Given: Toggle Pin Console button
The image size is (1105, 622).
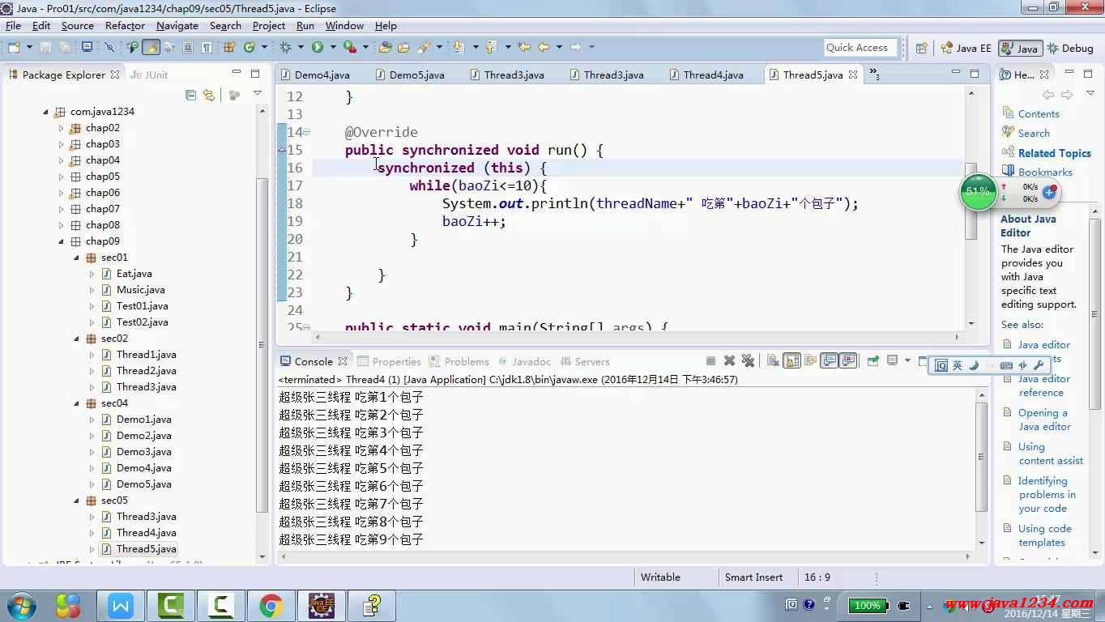Looking at the screenshot, I should point(872,361).
